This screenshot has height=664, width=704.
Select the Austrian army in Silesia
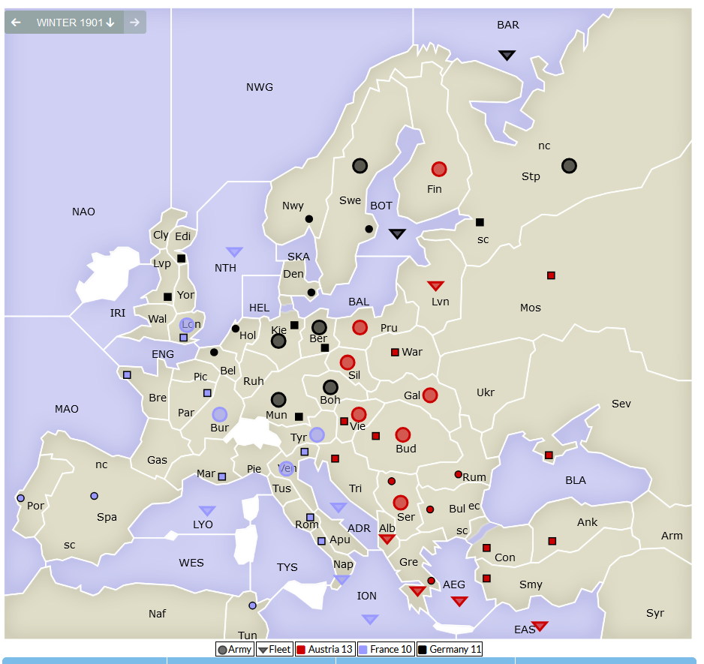click(347, 362)
